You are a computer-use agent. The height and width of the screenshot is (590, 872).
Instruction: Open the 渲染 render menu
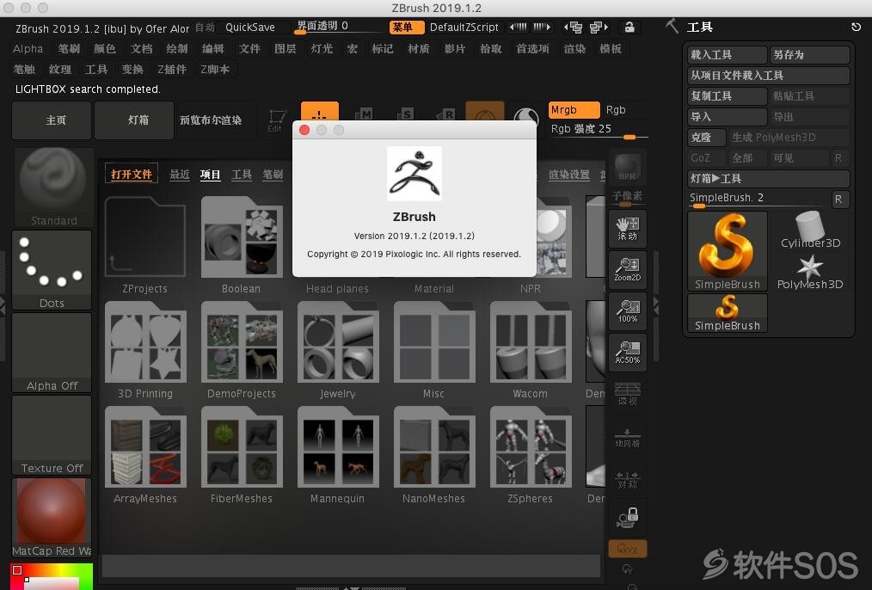pyautogui.click(x=574, y=48)
